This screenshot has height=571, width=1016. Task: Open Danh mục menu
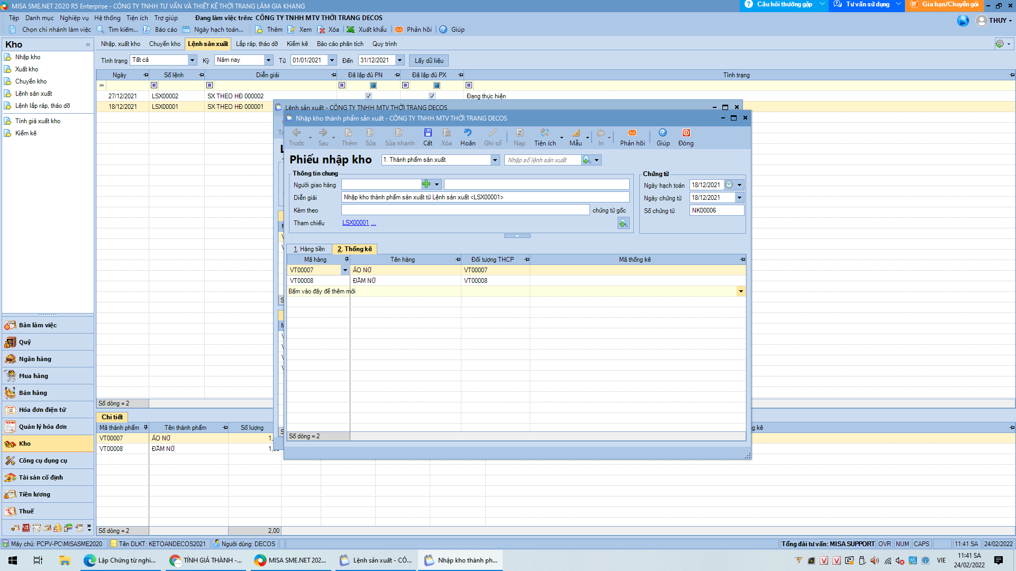(39, 18)
